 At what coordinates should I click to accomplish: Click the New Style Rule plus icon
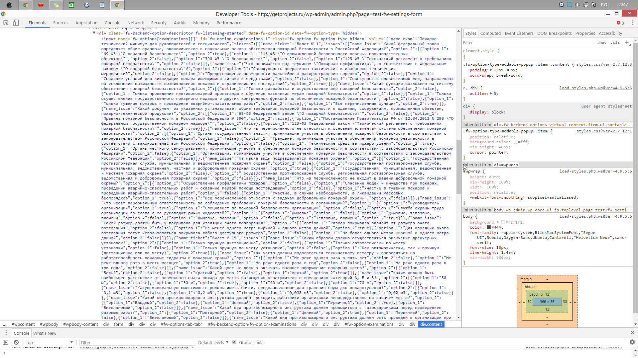[x=627, y=42]
